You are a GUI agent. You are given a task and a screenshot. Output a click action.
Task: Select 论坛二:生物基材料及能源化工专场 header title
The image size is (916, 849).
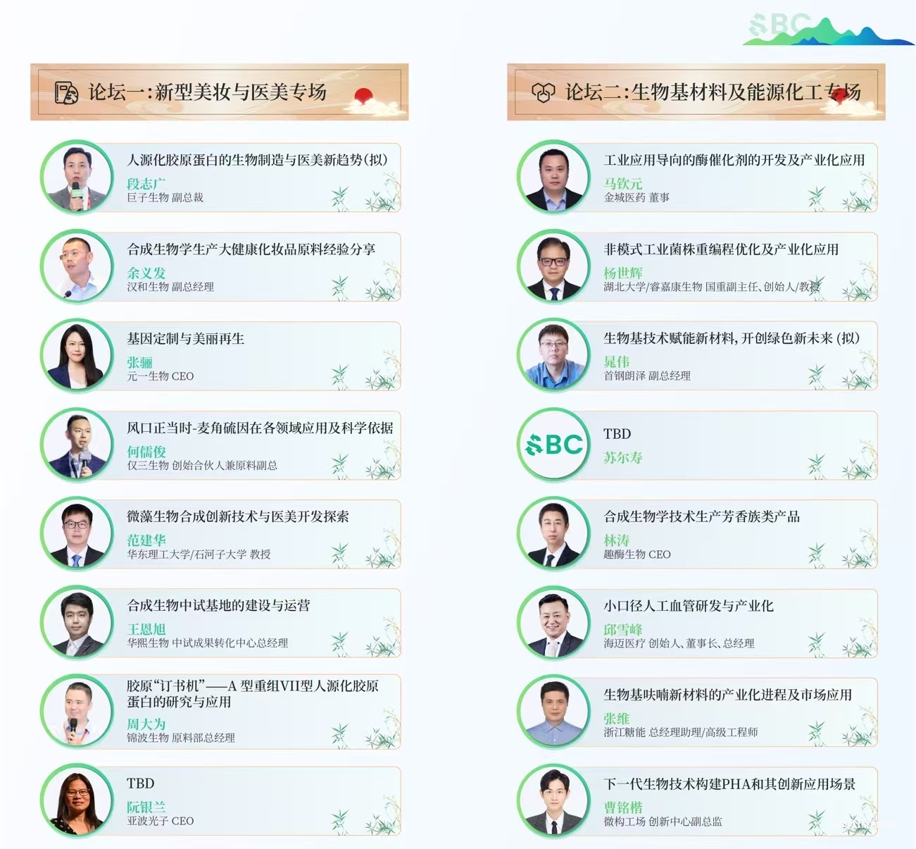tap(713, 92)
